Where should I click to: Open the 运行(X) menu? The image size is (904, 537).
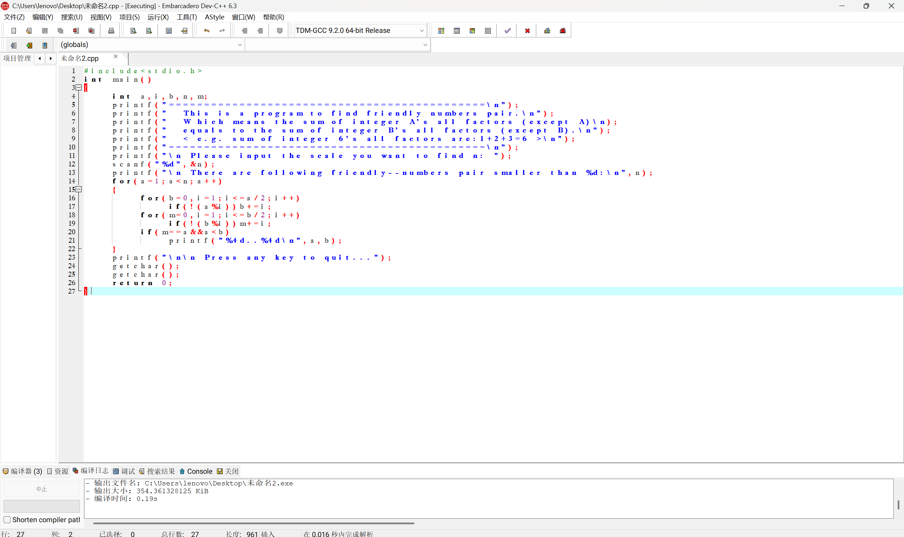pyautogui.click(x=158, y=17)
